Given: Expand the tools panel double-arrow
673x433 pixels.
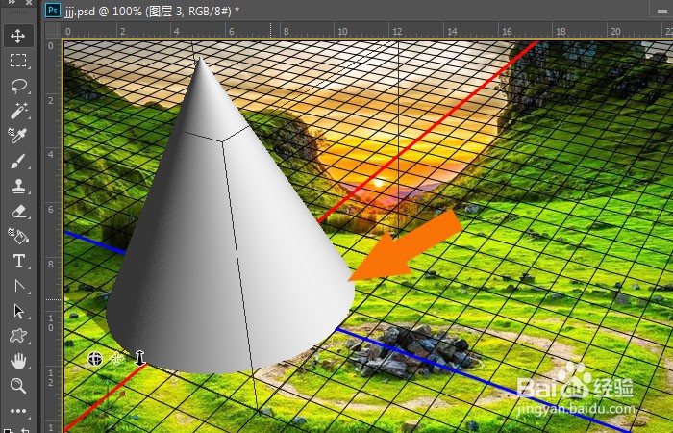Looking at the screenshot, I should point(12,3).
